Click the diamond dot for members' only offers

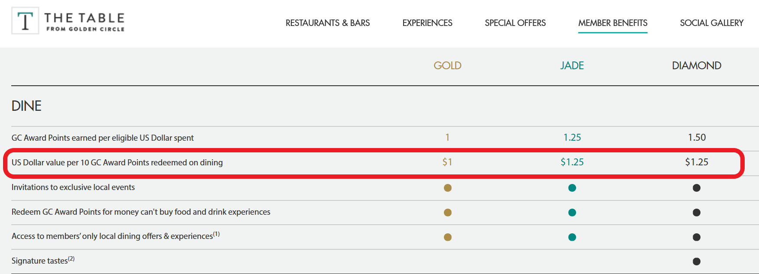click(697, 237)
